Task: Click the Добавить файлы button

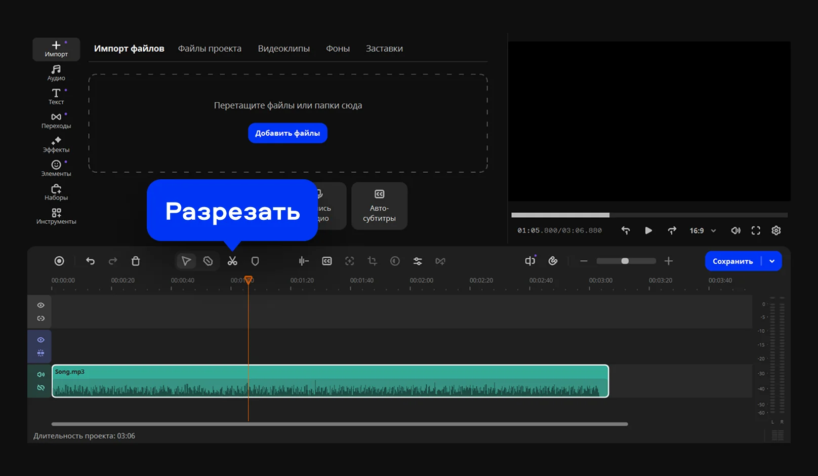Action: pos(288,133)
